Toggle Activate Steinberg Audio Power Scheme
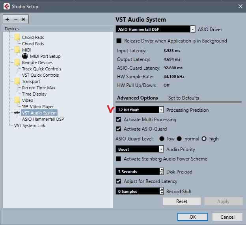The image size is (246, 225). 118,159
